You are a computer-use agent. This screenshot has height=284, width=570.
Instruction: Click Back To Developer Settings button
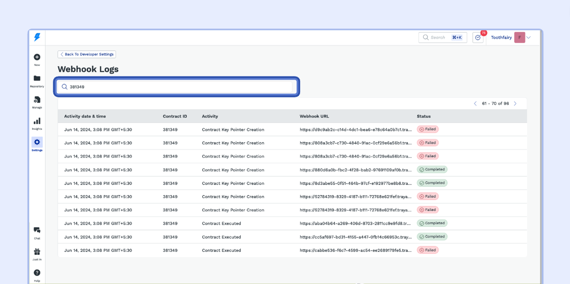[x=87, y=54]
